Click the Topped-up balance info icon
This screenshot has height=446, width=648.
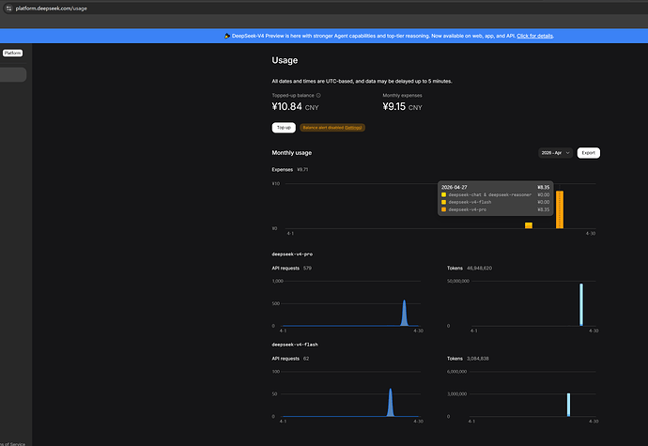[x=318, y=96]
